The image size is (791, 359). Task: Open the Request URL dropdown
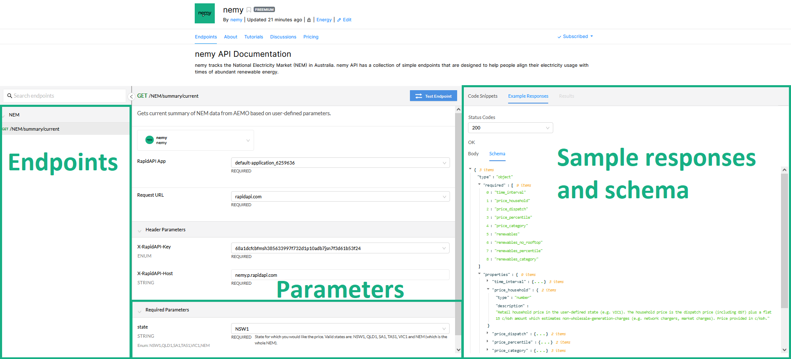click(x=341, y=197)
